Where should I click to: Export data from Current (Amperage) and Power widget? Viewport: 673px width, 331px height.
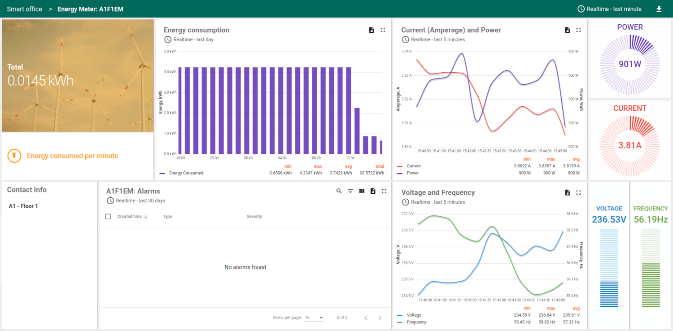[x=567, y=30]
